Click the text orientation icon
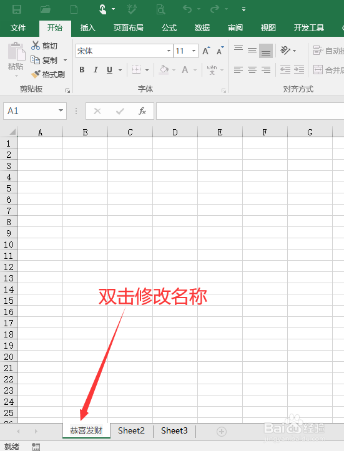 click(x=285, y=51)
